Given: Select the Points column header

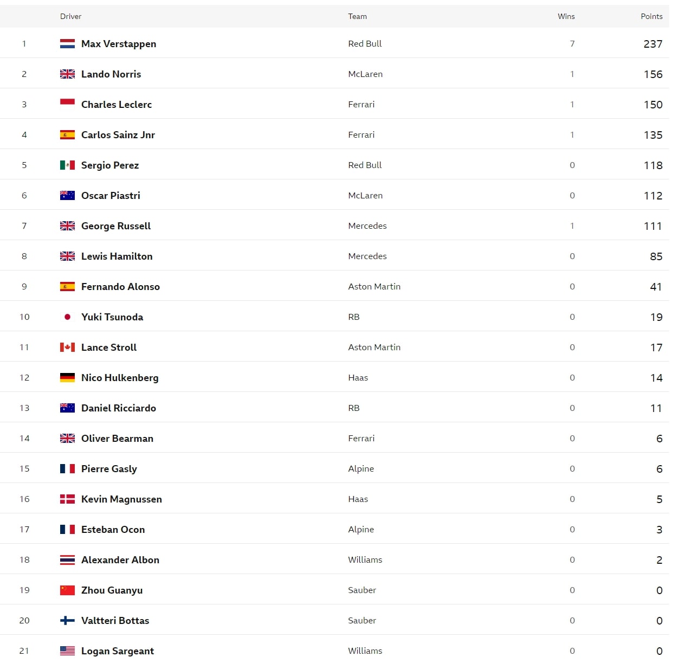Looking at the screenshot, I should (x=651, y=17).
